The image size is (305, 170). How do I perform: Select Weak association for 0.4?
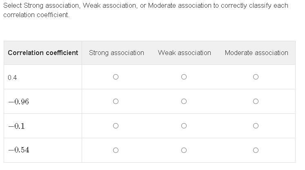[184, 77]
